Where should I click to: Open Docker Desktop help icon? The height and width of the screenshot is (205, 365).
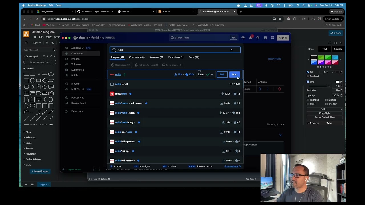(243, 38)
